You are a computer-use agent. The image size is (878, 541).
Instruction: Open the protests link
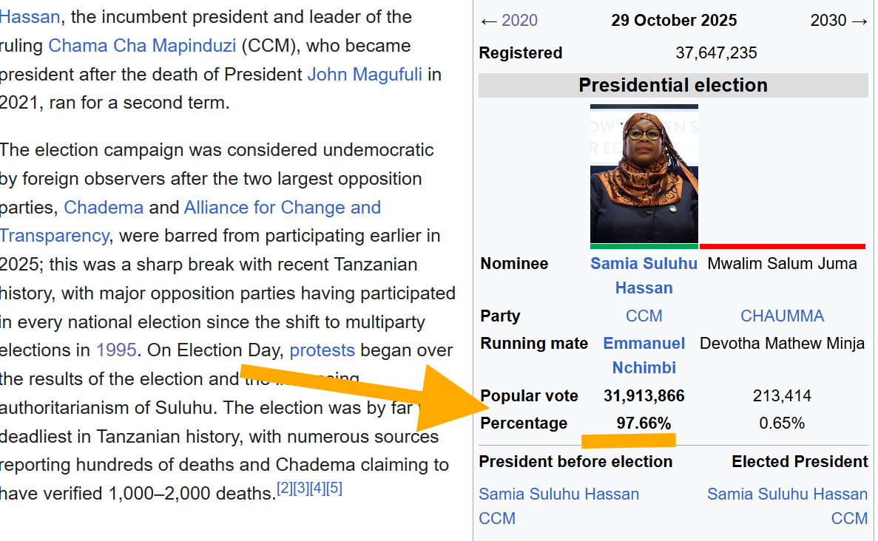[322, 350]
